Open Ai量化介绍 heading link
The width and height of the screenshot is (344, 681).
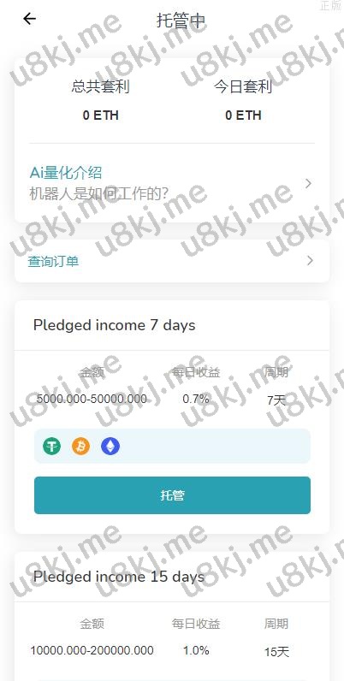(66, 173)
